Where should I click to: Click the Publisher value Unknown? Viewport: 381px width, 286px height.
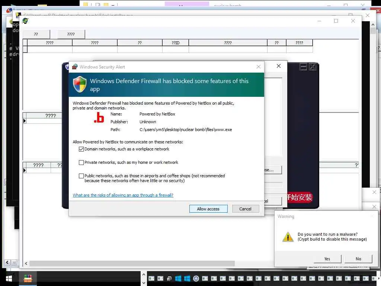[148, 122]
